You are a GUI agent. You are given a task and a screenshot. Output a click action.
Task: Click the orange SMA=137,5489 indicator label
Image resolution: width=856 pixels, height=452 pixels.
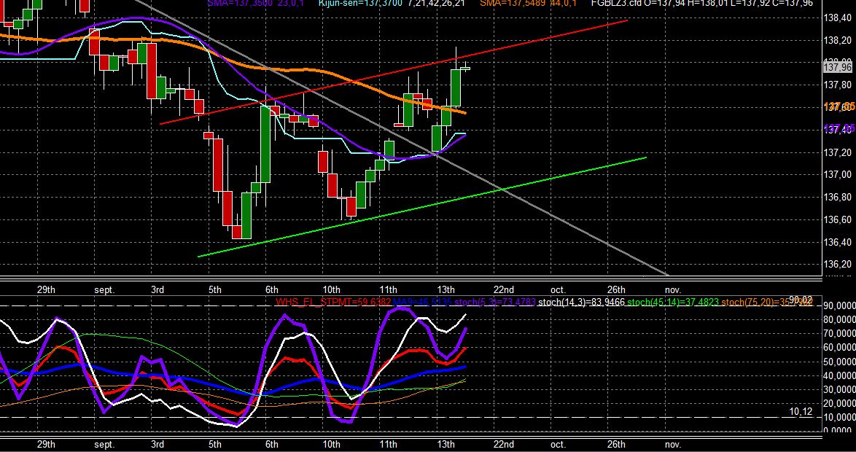click(x=527, y=3)
